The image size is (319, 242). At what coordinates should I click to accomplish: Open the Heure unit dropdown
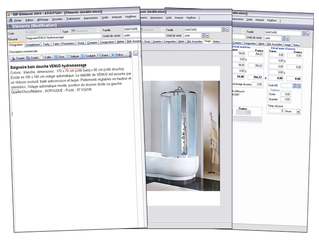coord(298,112)
